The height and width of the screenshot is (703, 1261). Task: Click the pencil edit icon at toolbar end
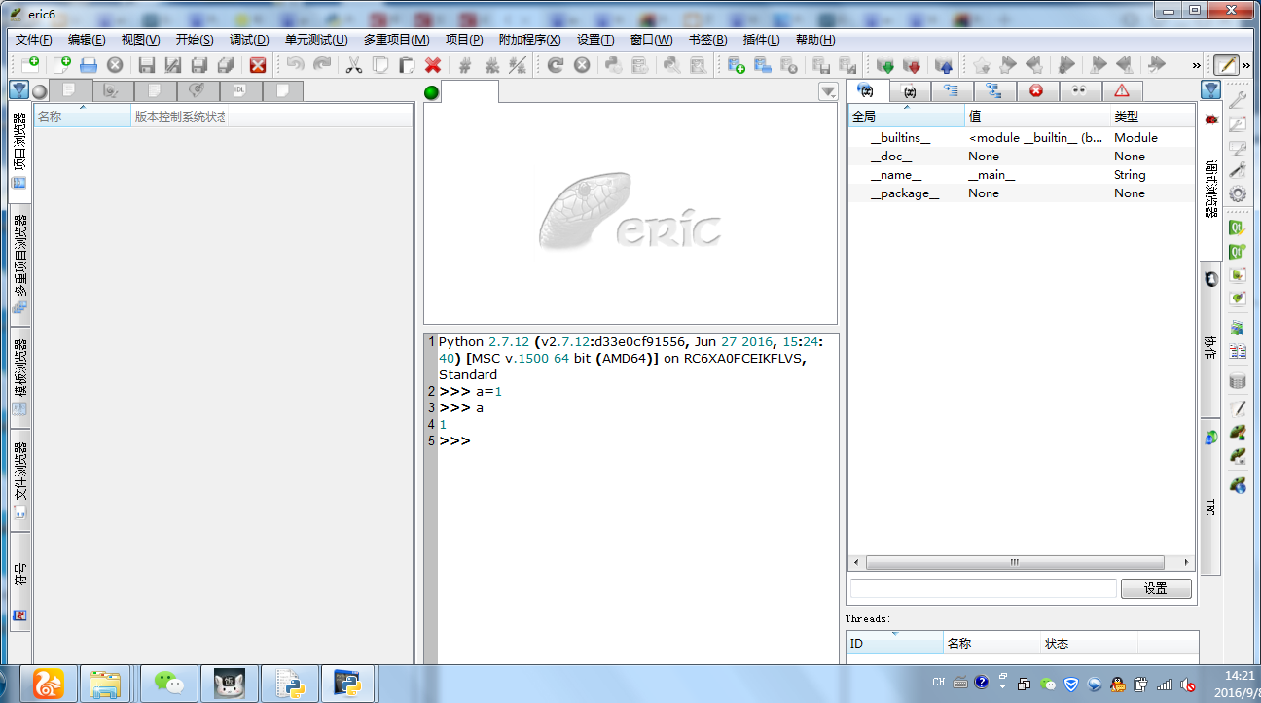click(1226, 64)
